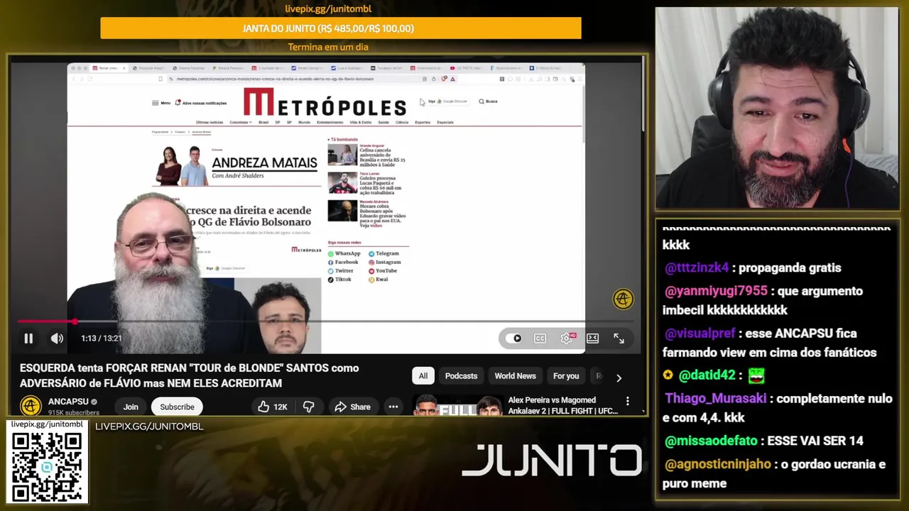Image resolution: width=909 pixels, height=511 pixels.
Task: Open Twitter social link
Action: click(340, 270)
